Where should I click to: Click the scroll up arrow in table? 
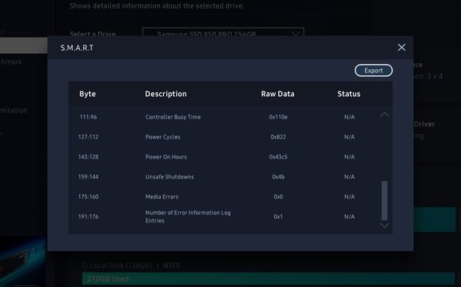(384, 115)
